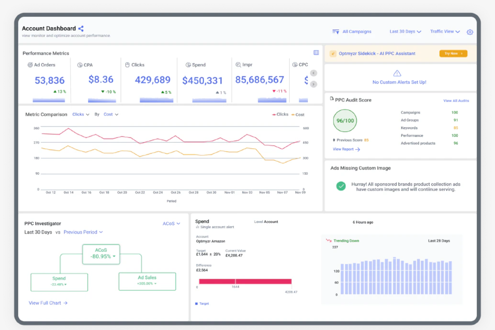Toggle the Clicks legend in Metric Comparison chart
The width and height of the screenshot is (495, 330).
pos(280,114)
